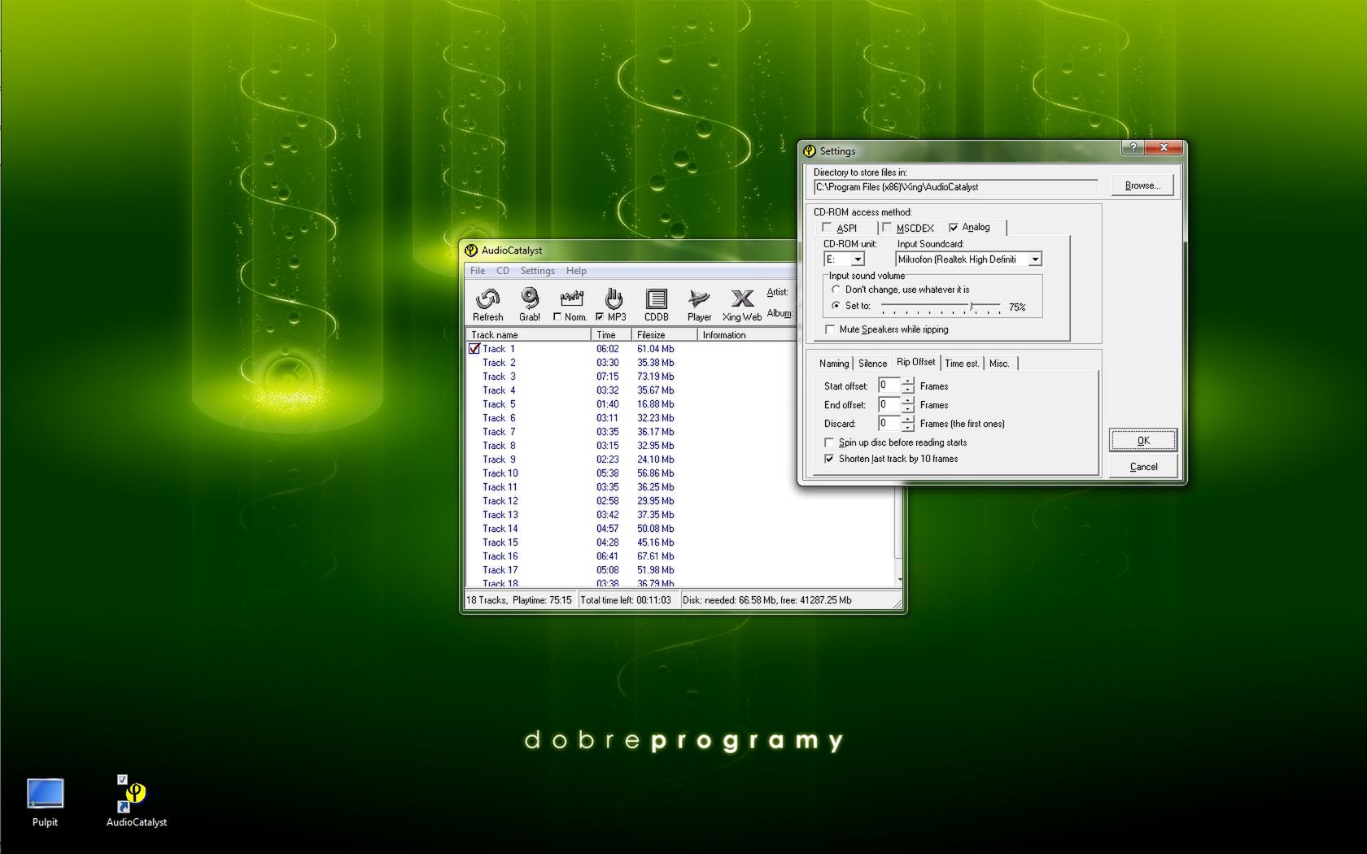
Task: Click the track list scroll-down arrow
Action: pyautogui.click(x=899, y=580)
